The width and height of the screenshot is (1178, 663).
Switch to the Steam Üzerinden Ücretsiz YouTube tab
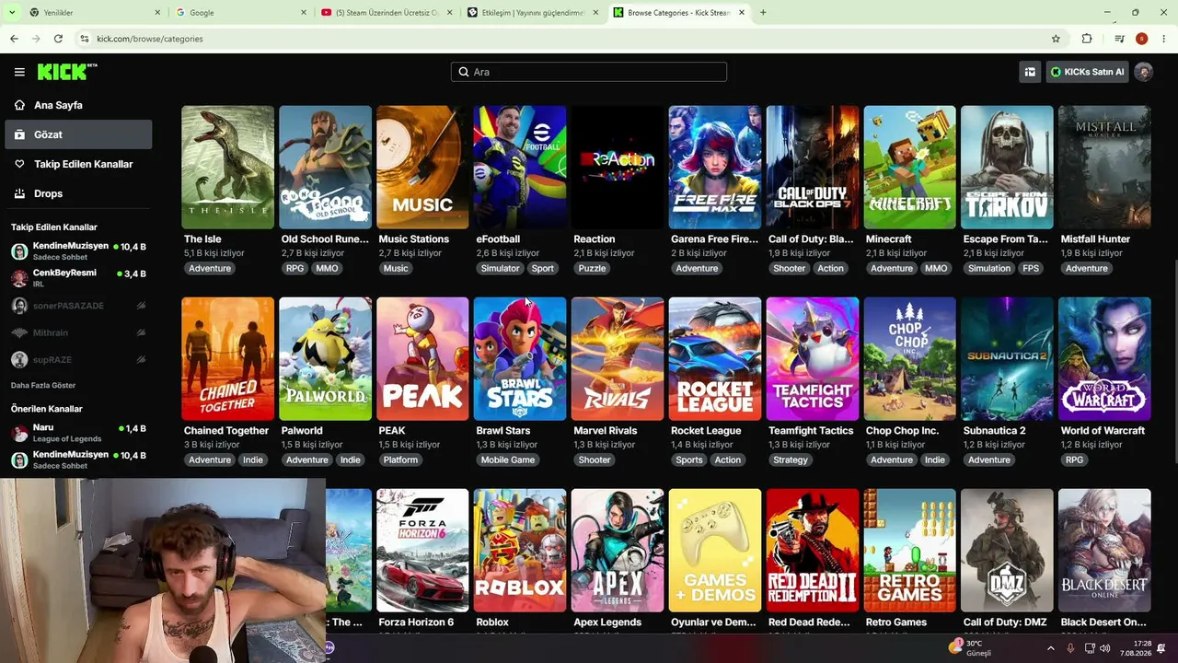coord(387,13)
